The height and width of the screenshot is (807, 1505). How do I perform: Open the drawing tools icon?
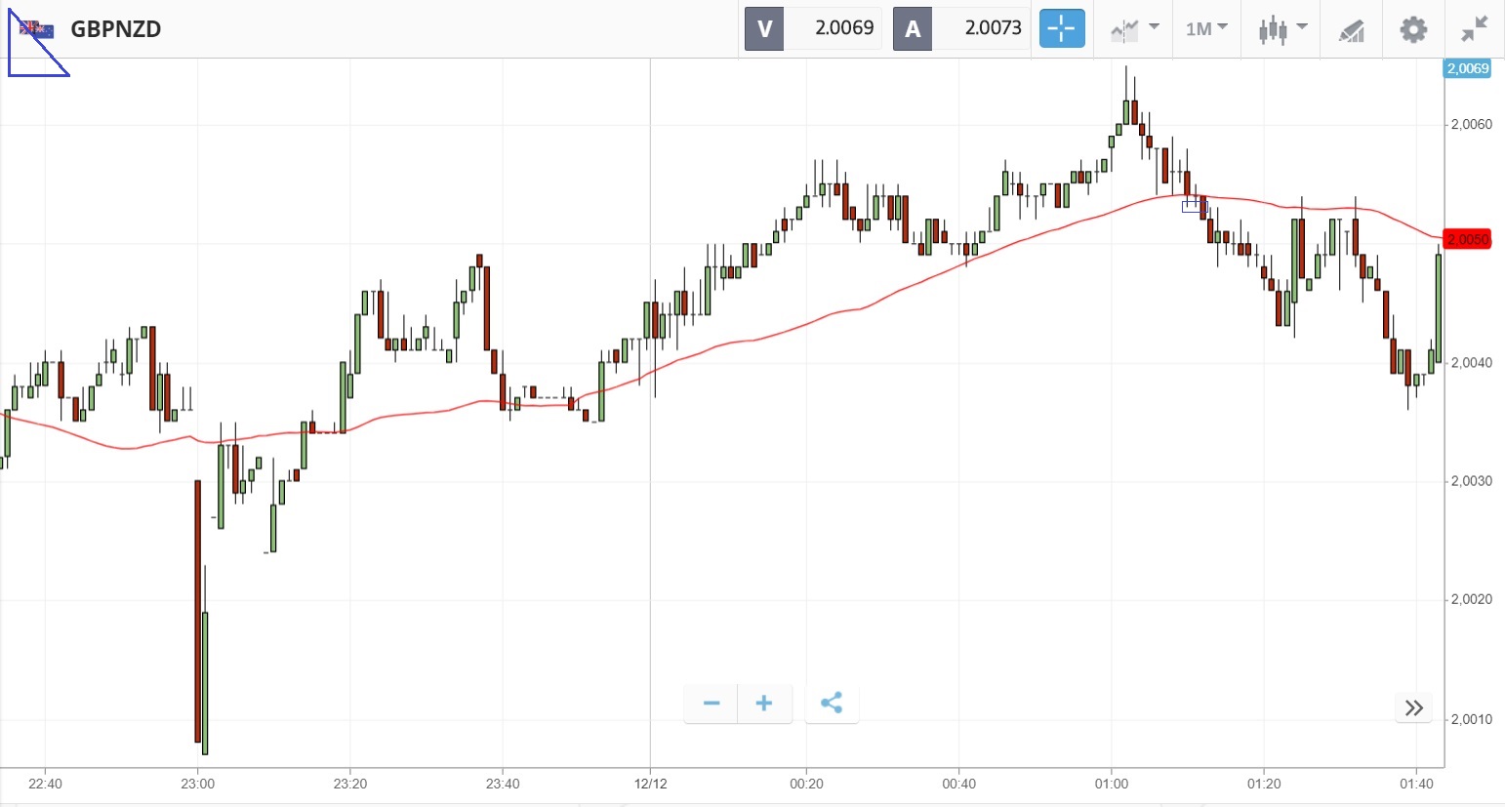tap(1351, 30)
